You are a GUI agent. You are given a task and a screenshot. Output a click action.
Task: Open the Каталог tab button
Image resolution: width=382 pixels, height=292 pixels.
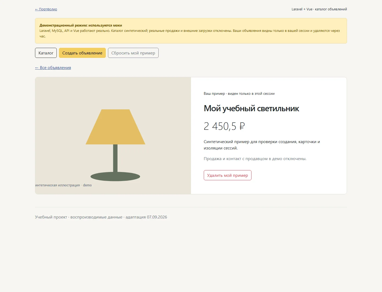coord(46,53)
